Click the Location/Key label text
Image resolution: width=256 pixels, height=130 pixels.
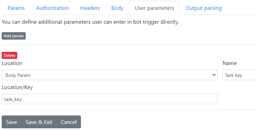pyautogui.click(x=17, y=87)
